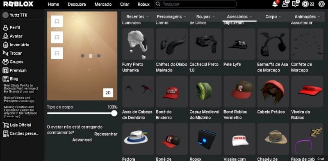Click the Yuttz TTK user avatar
The image size is (328, 161).
tap(5, 15)
